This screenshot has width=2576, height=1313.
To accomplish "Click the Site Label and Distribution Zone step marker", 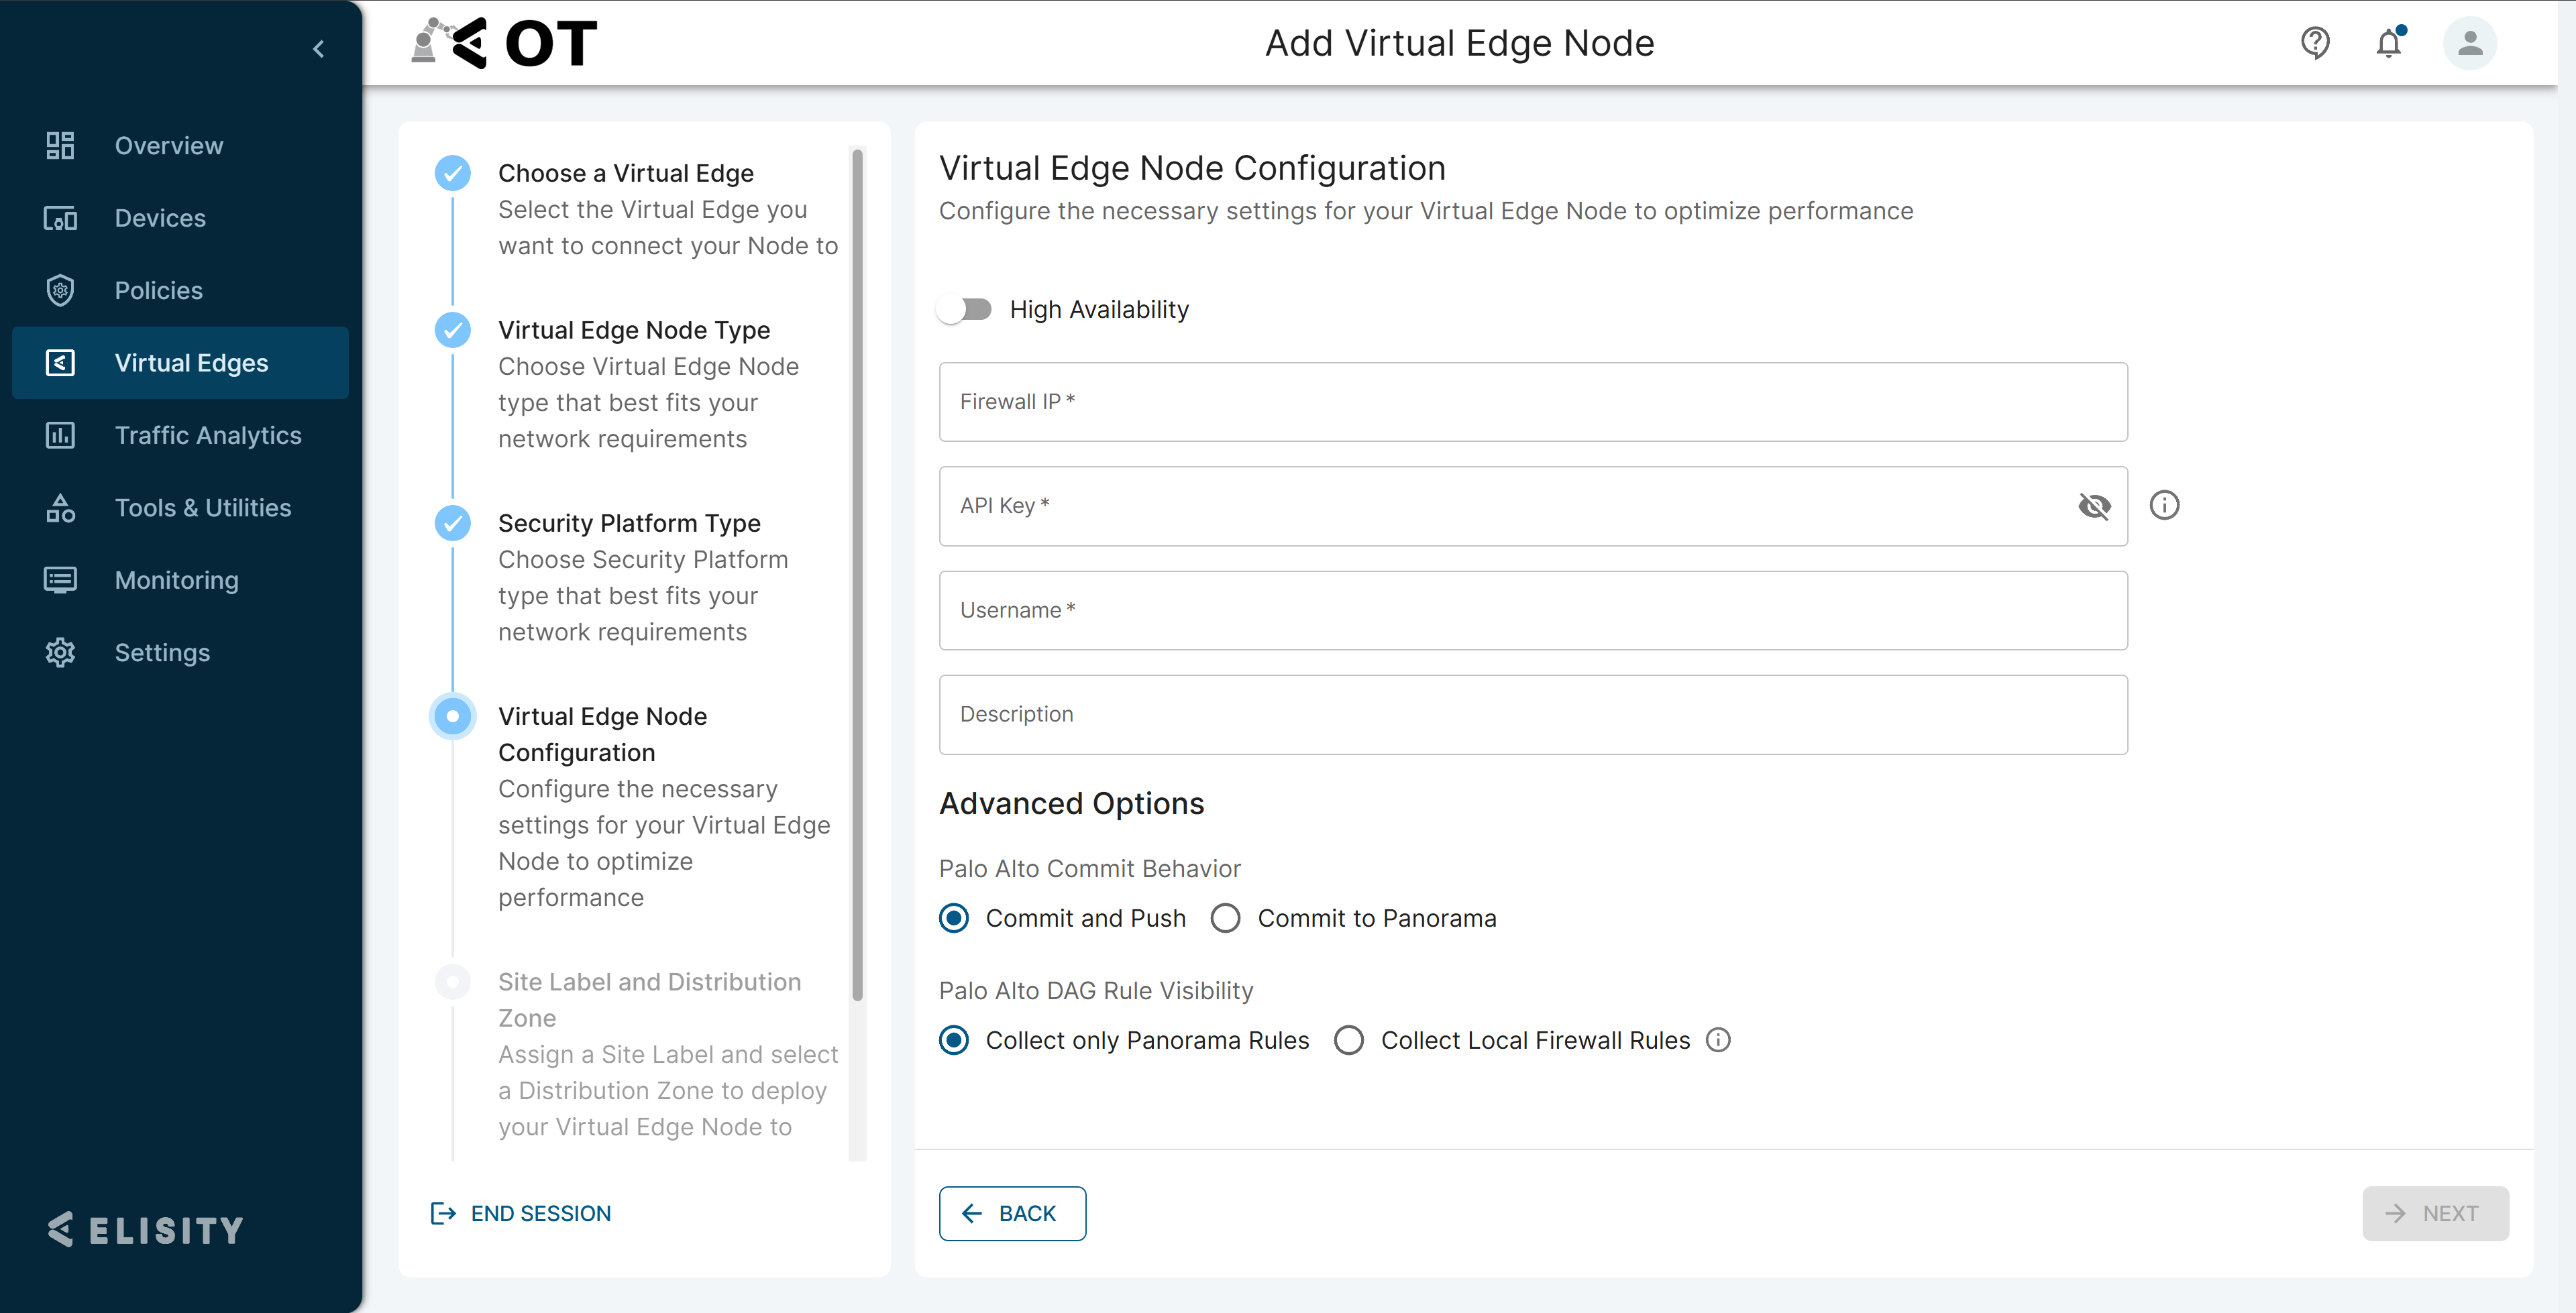I will coord(453,981).
